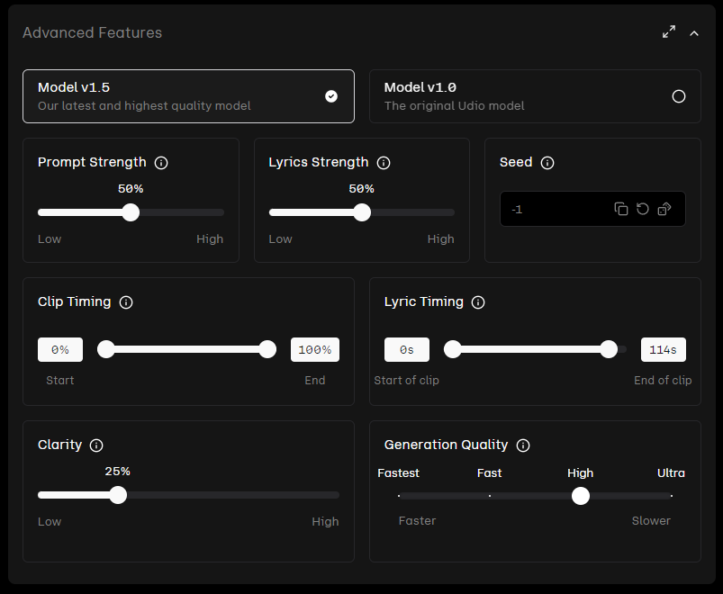Open the Generation Quality info icon
The height and width of the screenshot is (594, 723).
(523, 445)
